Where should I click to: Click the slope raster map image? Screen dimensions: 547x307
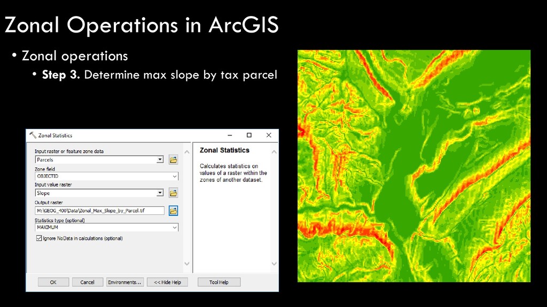(414, 166)
